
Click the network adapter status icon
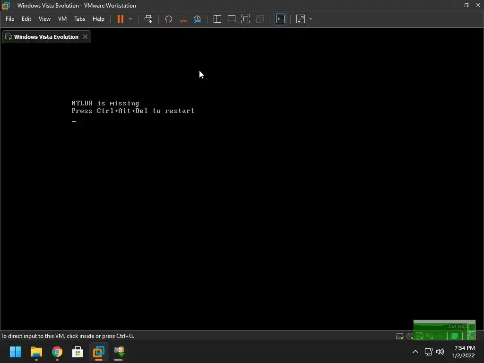click(430, 336)
